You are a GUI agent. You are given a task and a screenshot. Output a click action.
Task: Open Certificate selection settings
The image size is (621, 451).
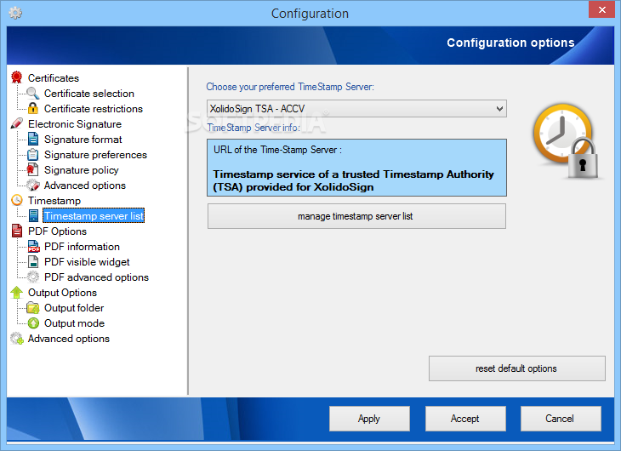click(89, 94)
